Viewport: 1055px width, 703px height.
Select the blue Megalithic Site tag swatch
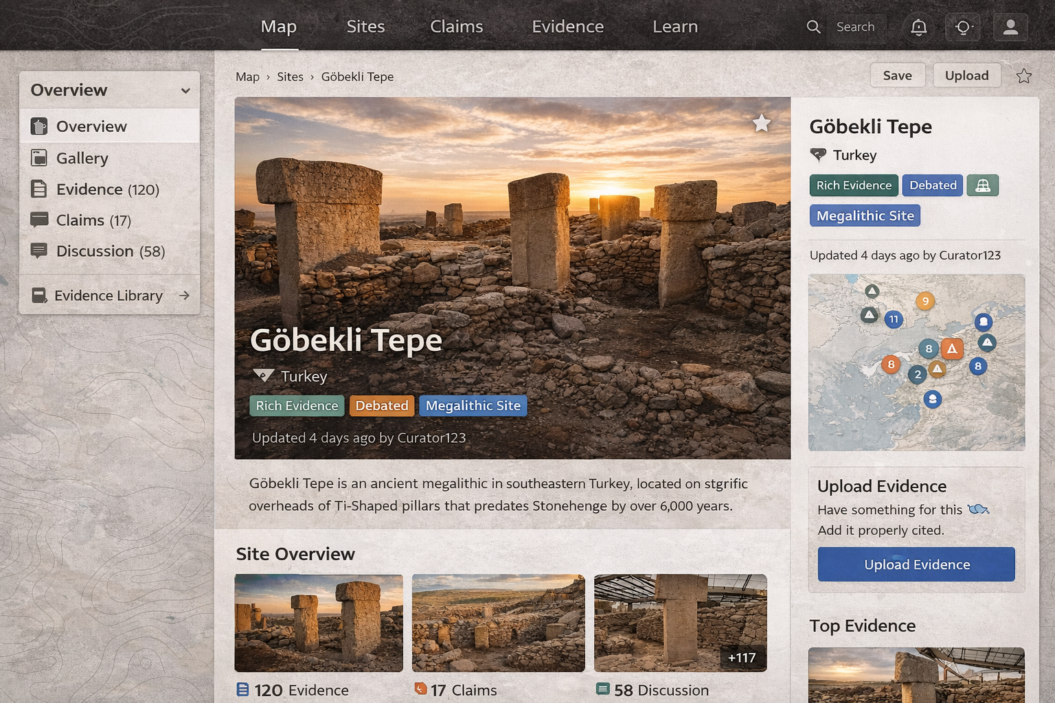pos(865,216)
